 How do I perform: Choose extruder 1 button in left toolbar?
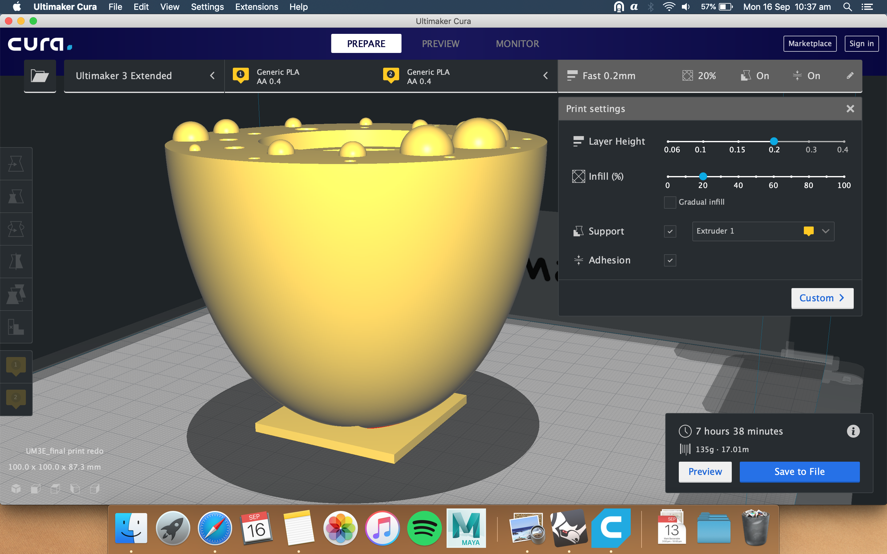pyautogui.click(x=16, y=366)
